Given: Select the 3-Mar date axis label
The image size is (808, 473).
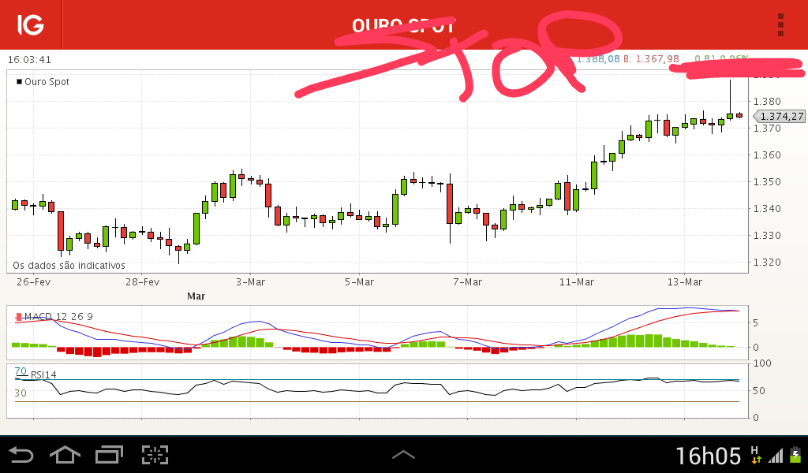Looking at the screenshot, I should [250, 282].
